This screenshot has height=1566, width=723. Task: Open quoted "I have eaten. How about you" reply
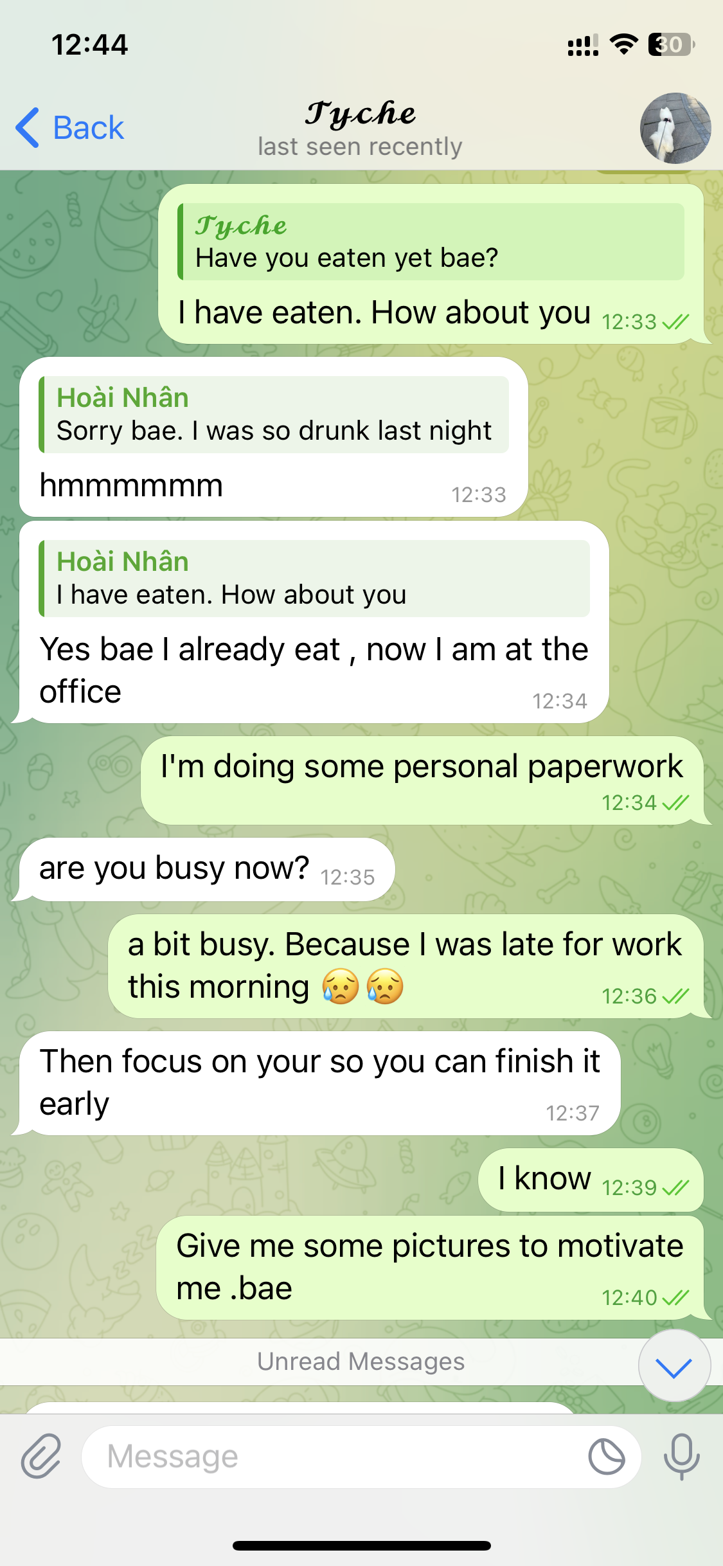[x=314, y=579]
